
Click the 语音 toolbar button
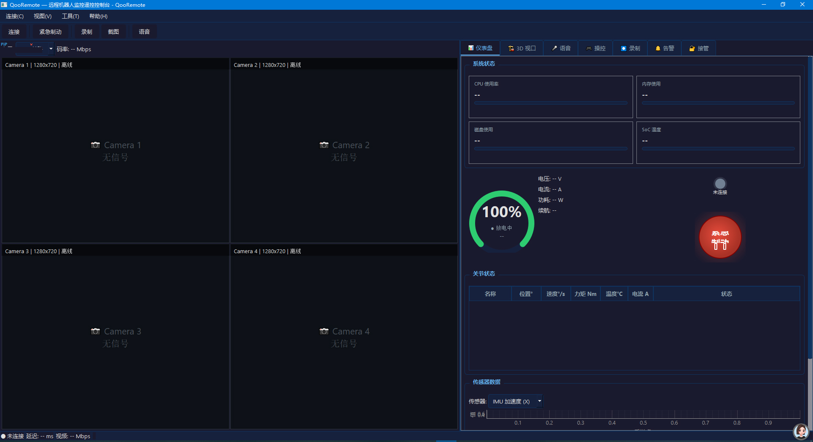pyautogui.click(x=144, y=32)
